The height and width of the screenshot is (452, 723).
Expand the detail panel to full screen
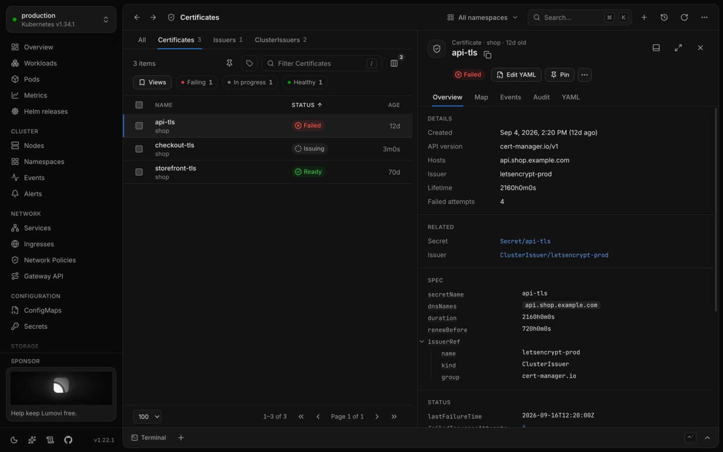(x=678, y=48)
